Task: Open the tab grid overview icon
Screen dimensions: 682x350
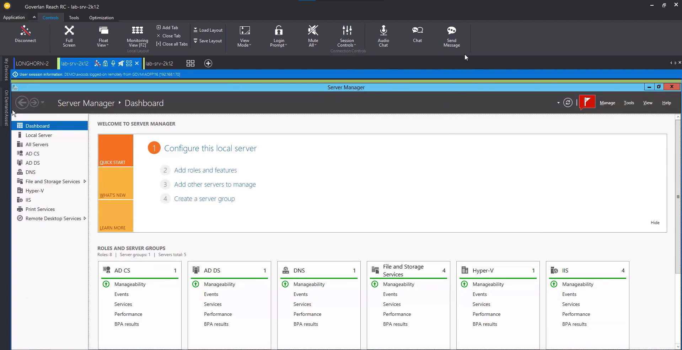Action: pos(190,63)
